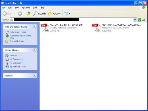Click the Windows flag logo

point(144,8)
